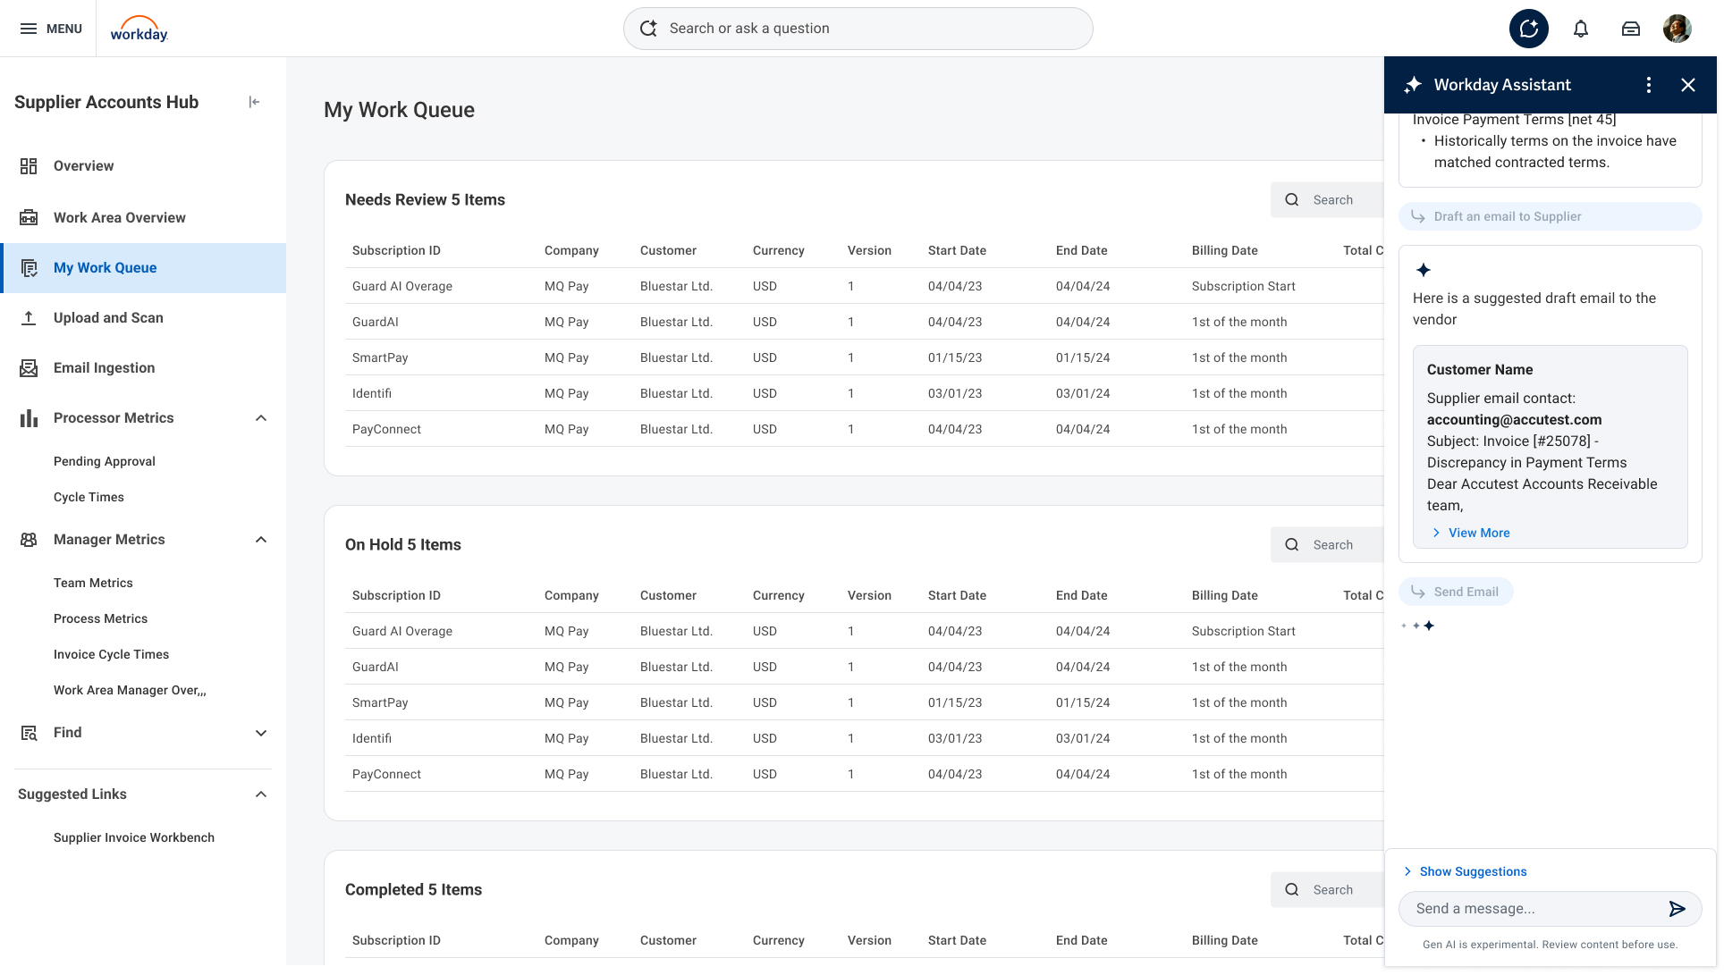The width and height of the screenshot is (1724, 975).
Task: Click the Send Email button
Action: pos(1456,592)
